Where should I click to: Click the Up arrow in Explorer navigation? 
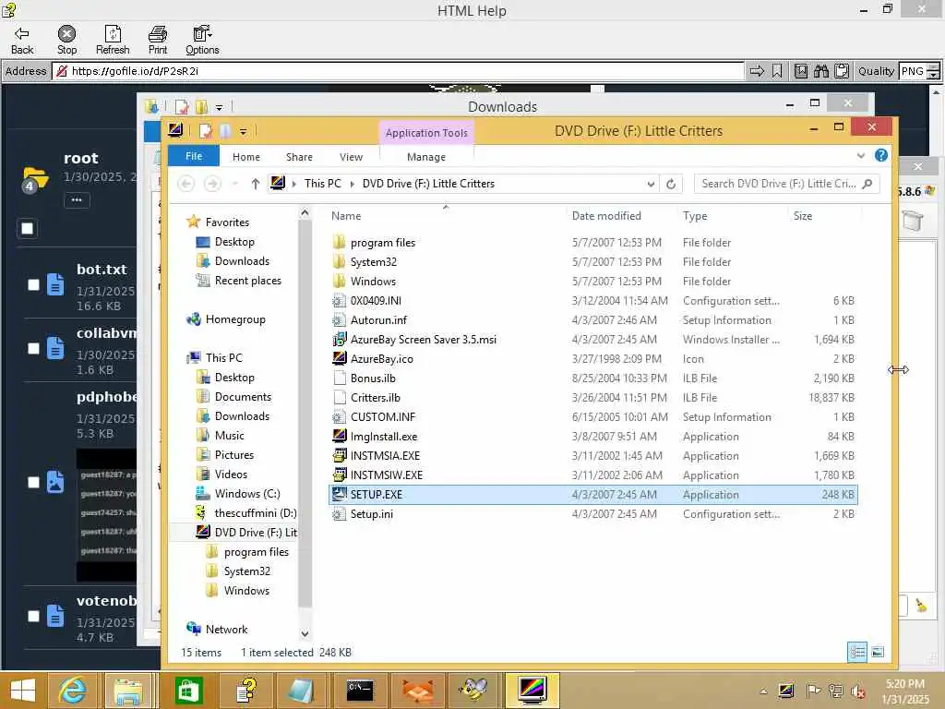point(256,184)
